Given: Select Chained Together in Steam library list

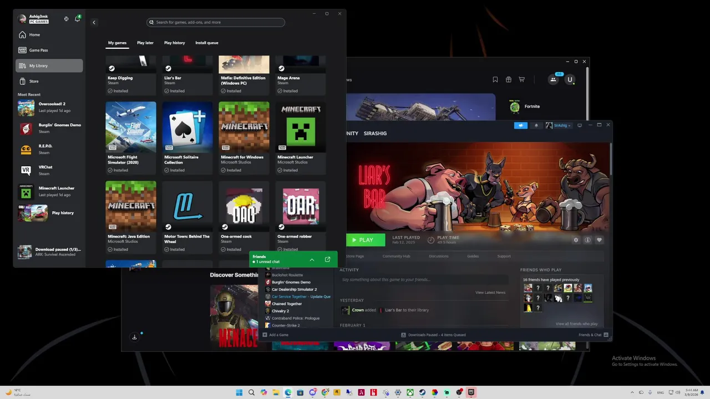Looking at the screenshot, I should click(x=287, y=304).
